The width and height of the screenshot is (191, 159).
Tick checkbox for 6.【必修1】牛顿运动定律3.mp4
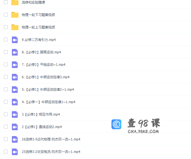click(6, 77)
